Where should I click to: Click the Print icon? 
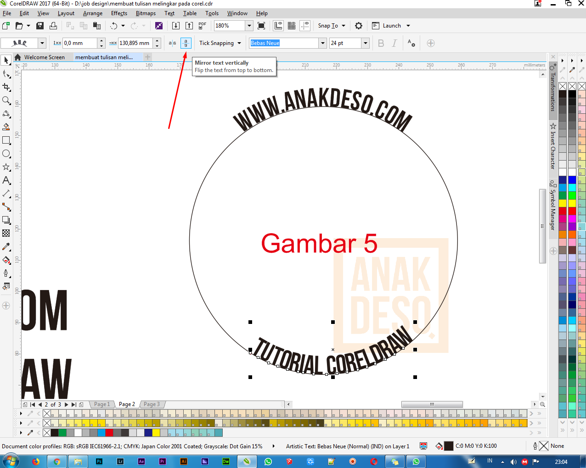click(53, 26)
